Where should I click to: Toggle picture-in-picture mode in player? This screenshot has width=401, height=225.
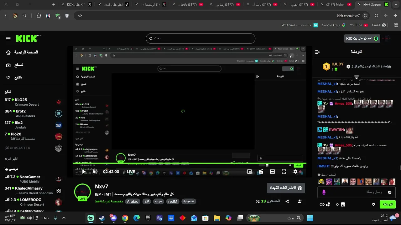249,172
